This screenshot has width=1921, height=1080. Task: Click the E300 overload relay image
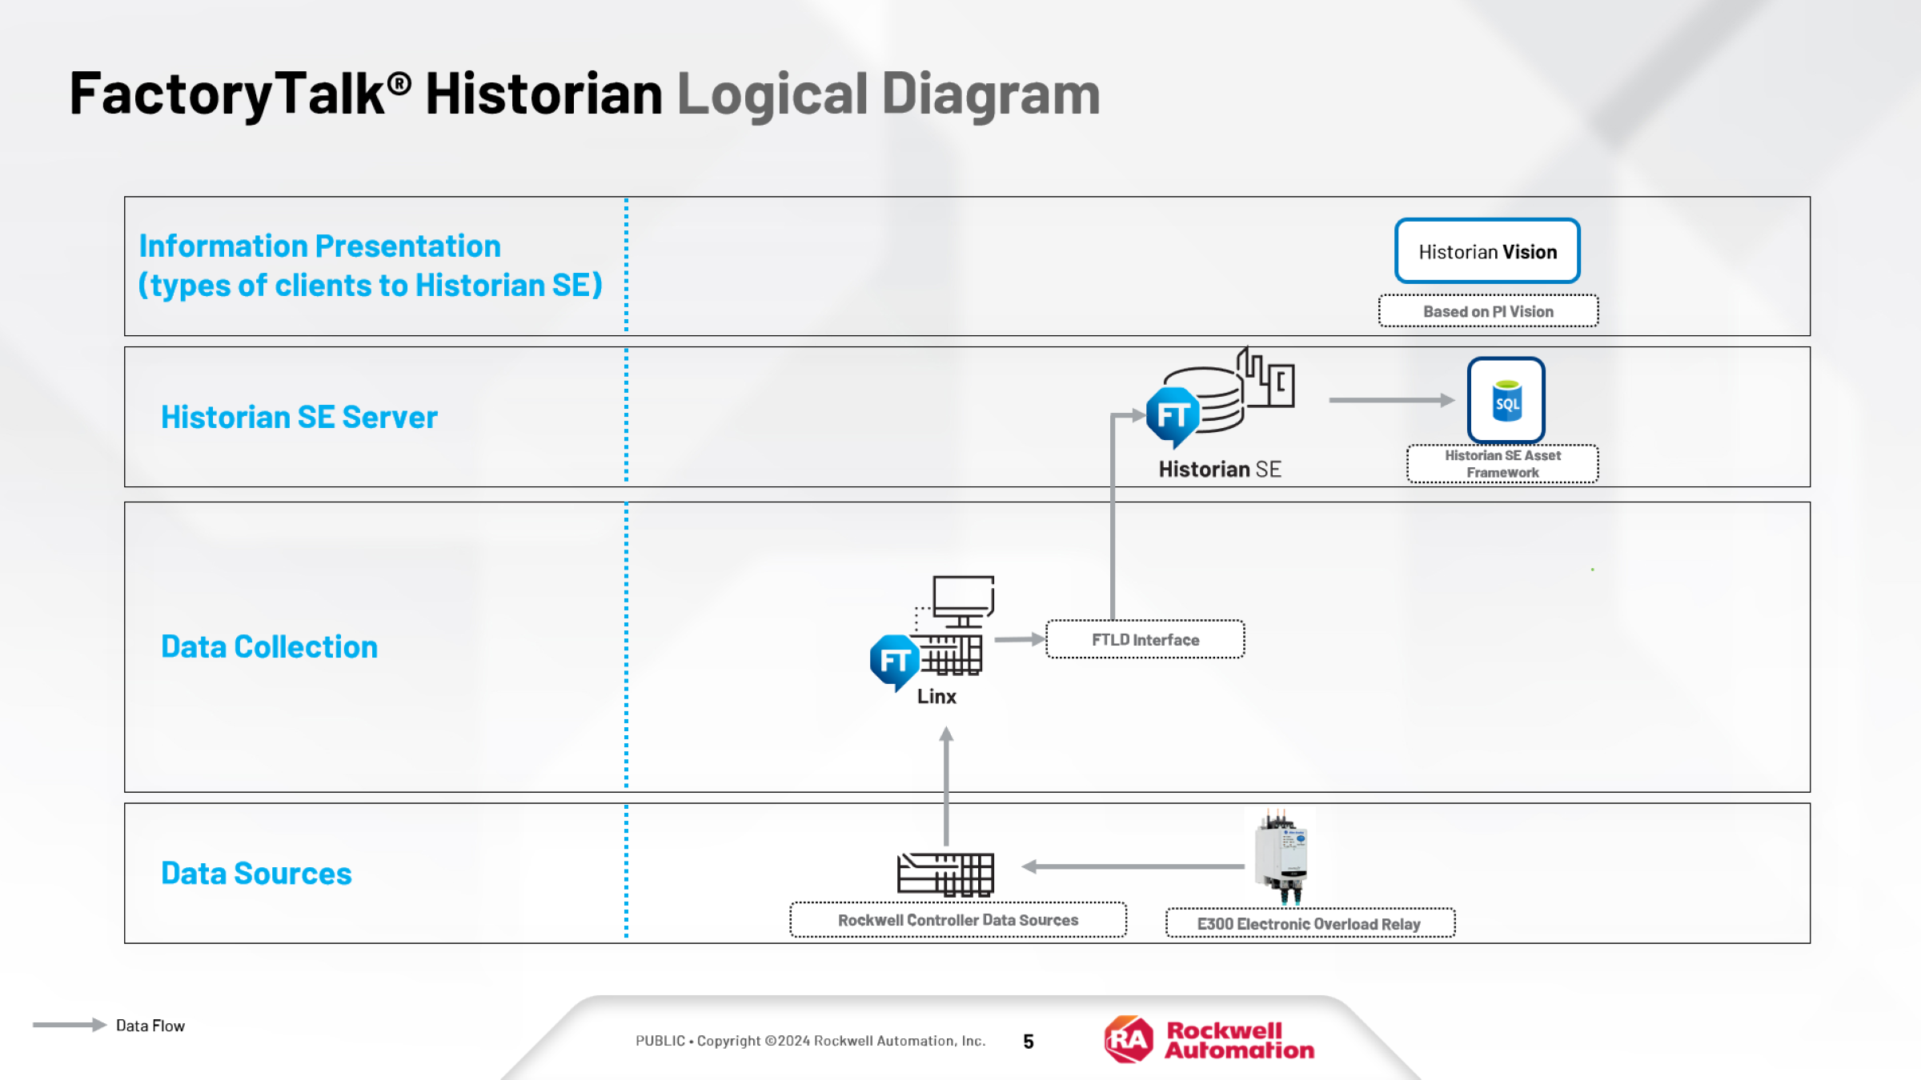pyautogui.click(x=1281, y=857)
